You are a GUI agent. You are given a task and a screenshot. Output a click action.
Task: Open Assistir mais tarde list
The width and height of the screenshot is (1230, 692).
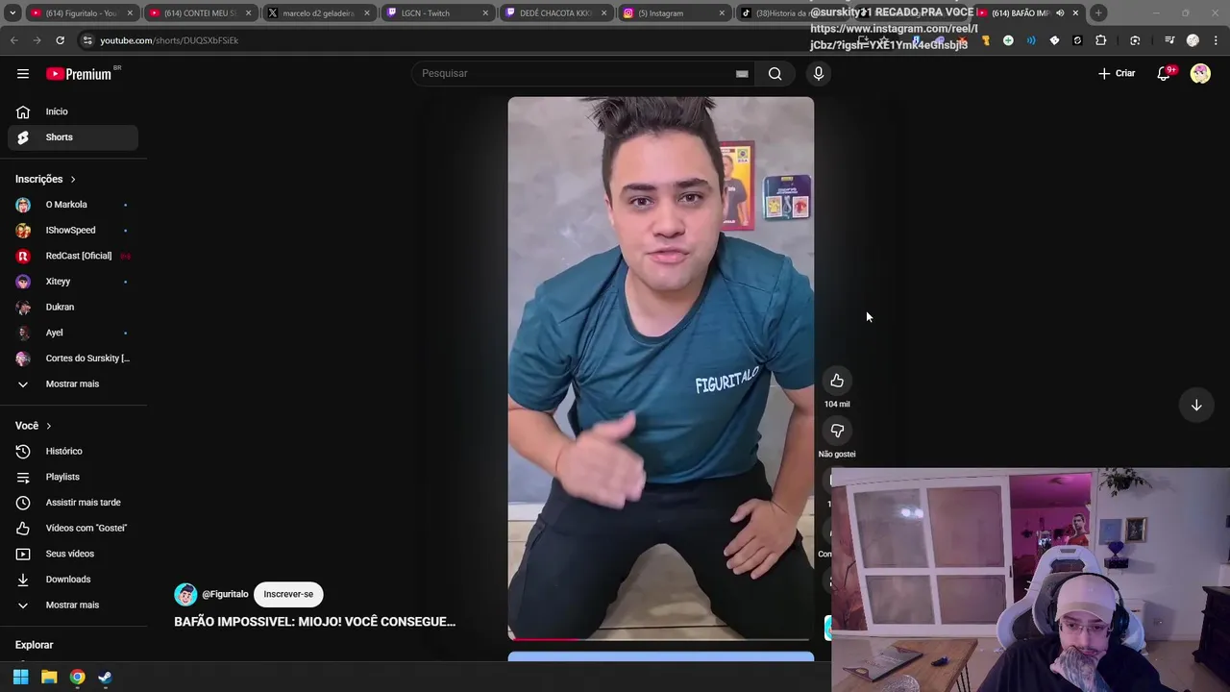73,502
